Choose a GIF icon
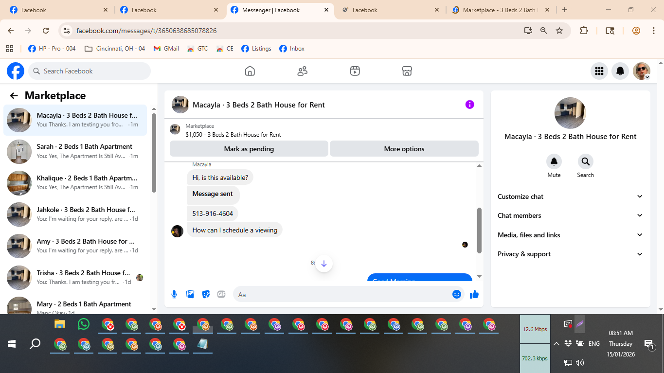The image size is (664, 373). coord(221,294)
